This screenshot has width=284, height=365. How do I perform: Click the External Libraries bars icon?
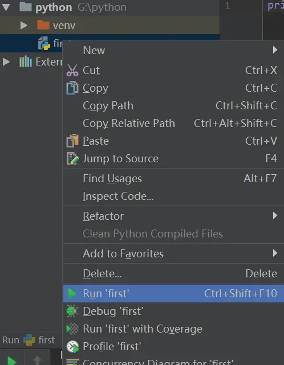[x=26, y=61]
